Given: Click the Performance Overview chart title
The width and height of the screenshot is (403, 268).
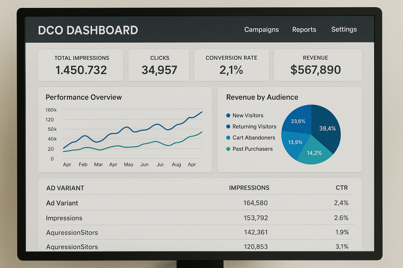Looking at the screenshot, I should point(84,97).
